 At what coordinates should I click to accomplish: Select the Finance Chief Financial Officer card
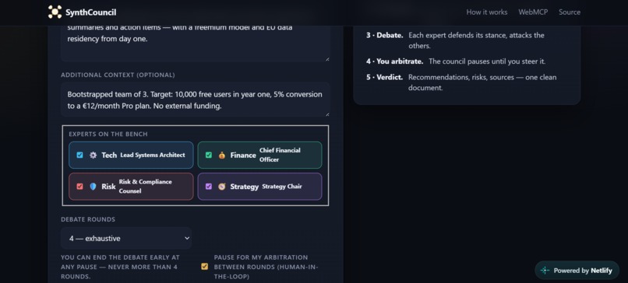pyautogui.click(x=259, y=155)
